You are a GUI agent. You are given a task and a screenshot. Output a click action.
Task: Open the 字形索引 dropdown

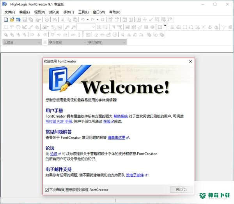tap(67, 42)
